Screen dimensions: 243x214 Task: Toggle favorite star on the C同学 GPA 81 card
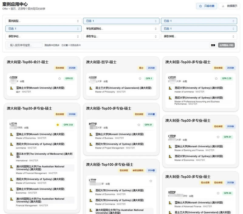pos(218,137)
